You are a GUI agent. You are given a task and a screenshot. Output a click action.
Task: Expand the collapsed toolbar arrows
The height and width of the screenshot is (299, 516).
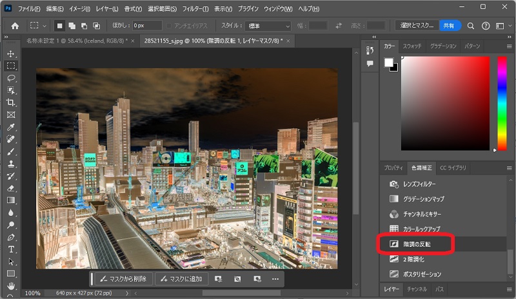tap(6, 37)
